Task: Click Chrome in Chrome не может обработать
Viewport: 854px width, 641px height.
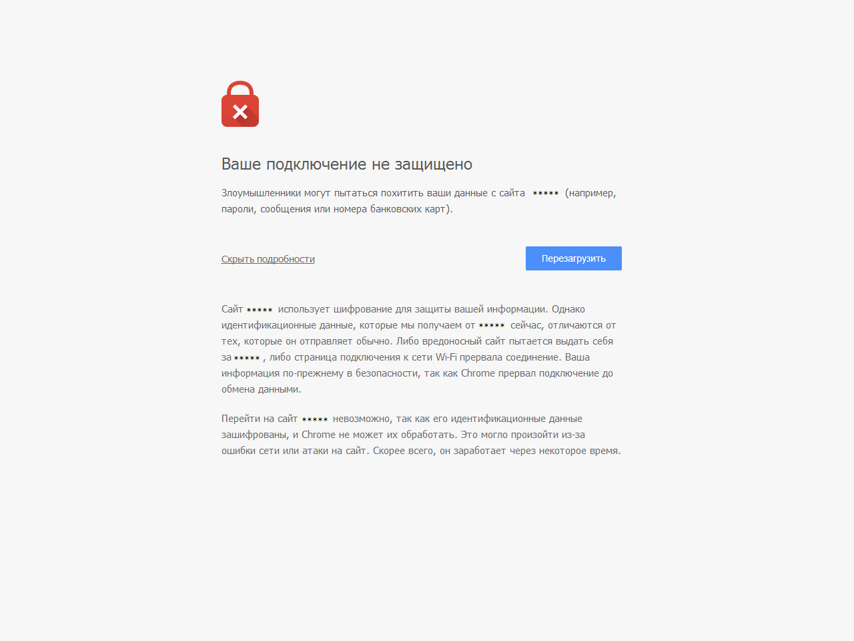Action: (318, 435)
